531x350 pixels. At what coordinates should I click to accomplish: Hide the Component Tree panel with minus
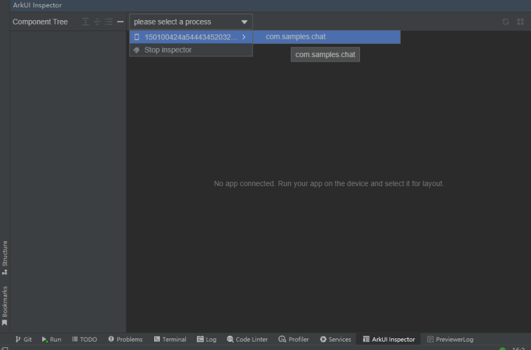click(120, 21)
